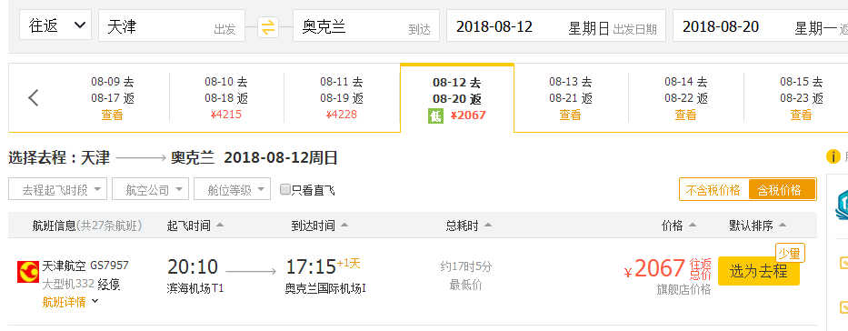Click the orange info icon at right
The image size is (848, 331).
[x=833, y=156]
